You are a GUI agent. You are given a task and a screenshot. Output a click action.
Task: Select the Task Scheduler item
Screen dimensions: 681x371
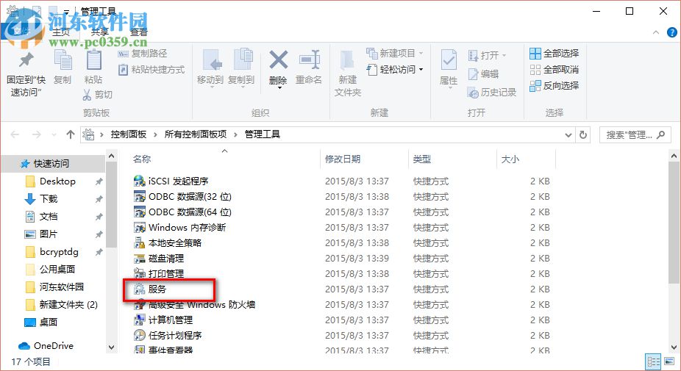pyautogui.click(x=167, y=336)
